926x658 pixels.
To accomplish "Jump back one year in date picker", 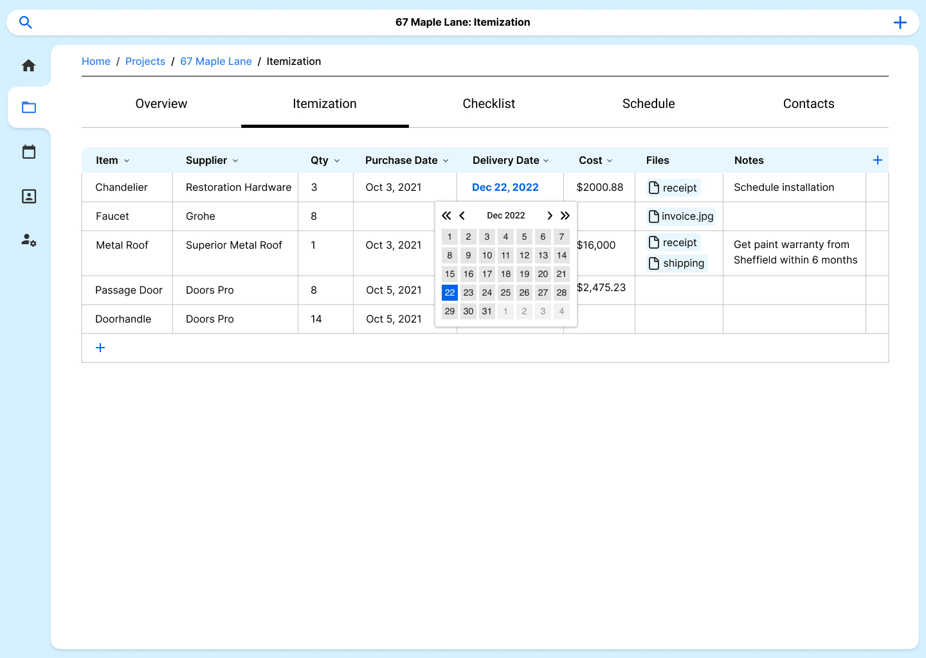I will tap(446, 216).
